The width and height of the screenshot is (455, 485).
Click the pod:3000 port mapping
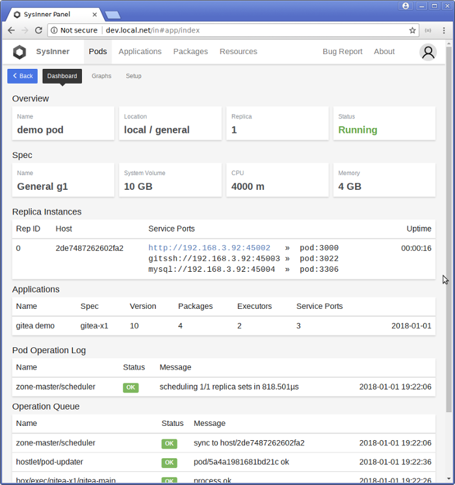click(x=319, y=248)
